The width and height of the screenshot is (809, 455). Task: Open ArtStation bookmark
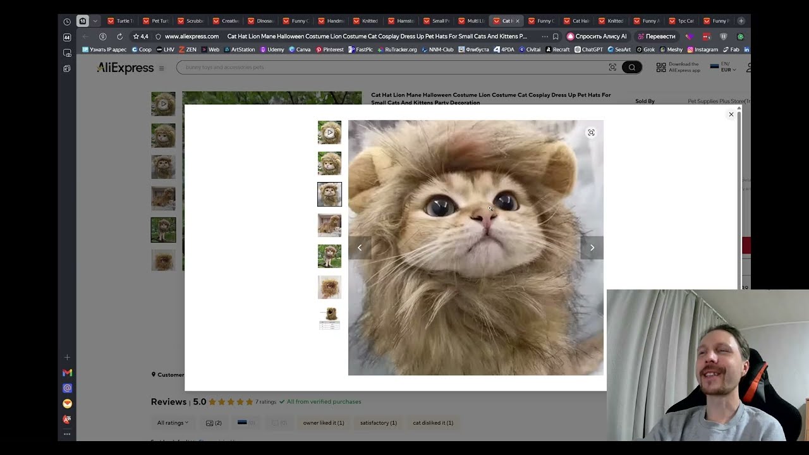(x=240, y=49)
